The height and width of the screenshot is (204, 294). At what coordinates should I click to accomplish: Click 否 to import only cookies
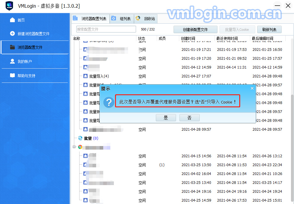[x=189, y=118]
